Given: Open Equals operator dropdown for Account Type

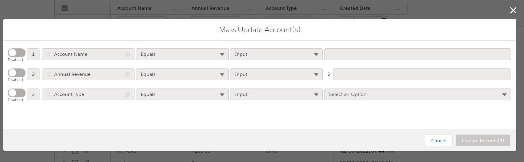Looking at the screenshot, I should [x=182, y=94].
